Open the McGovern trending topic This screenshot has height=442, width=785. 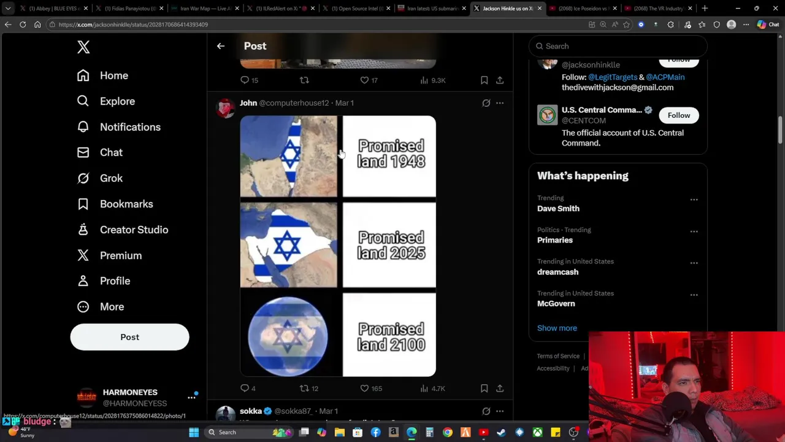coord(556,304)
